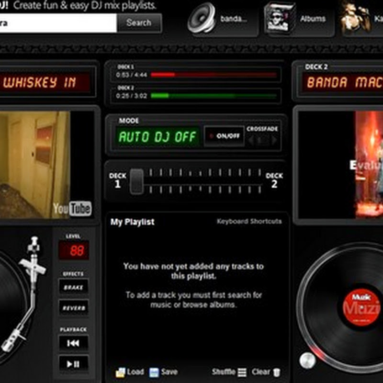Click the Deck 2 vinyl record label
383x383 pixels.
click(x=362, y=307)
